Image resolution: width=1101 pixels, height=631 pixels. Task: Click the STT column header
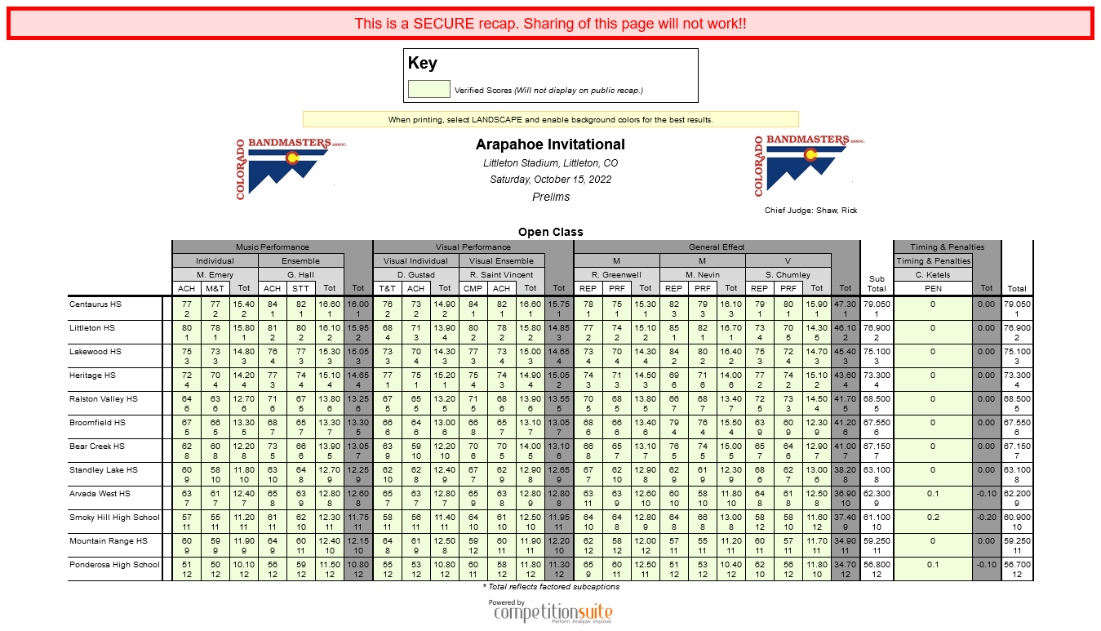[301, 288]
